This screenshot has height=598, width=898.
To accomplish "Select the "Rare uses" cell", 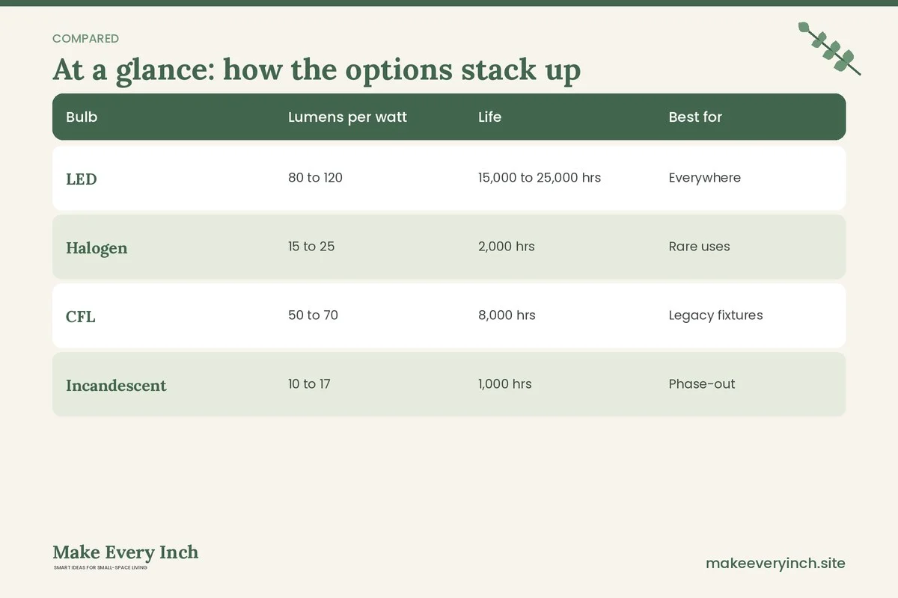I will coord(699,247).
